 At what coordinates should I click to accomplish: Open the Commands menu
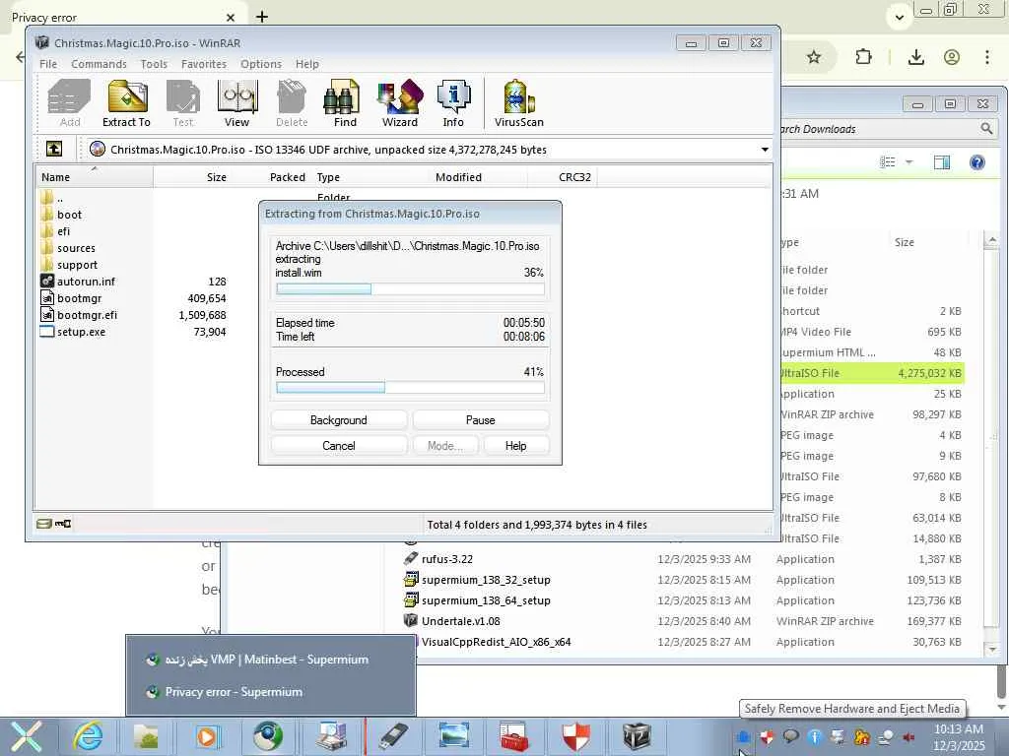(100, 64)
